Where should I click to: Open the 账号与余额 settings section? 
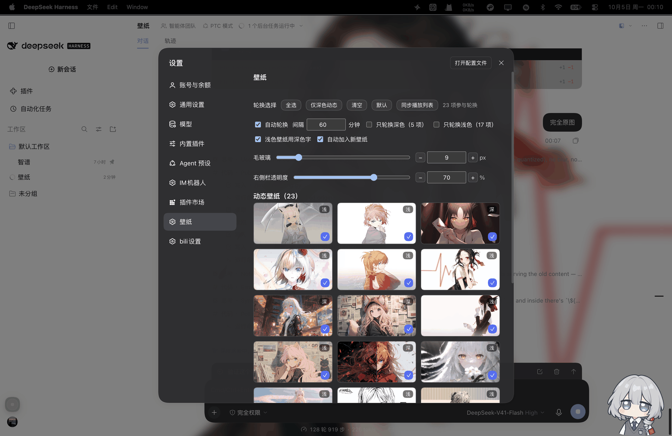[200, 85]
